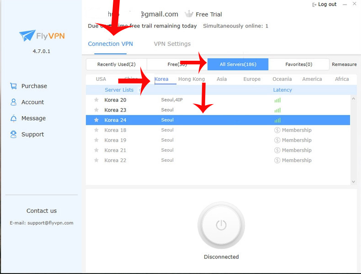Image resolution: width=361 pixels, height=274 pixels.
Task: Click the Log out icon
Action: [x=314, y=5]
